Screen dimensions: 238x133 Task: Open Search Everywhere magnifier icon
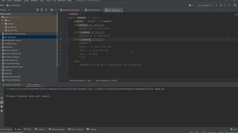click(x=235, y=5)
